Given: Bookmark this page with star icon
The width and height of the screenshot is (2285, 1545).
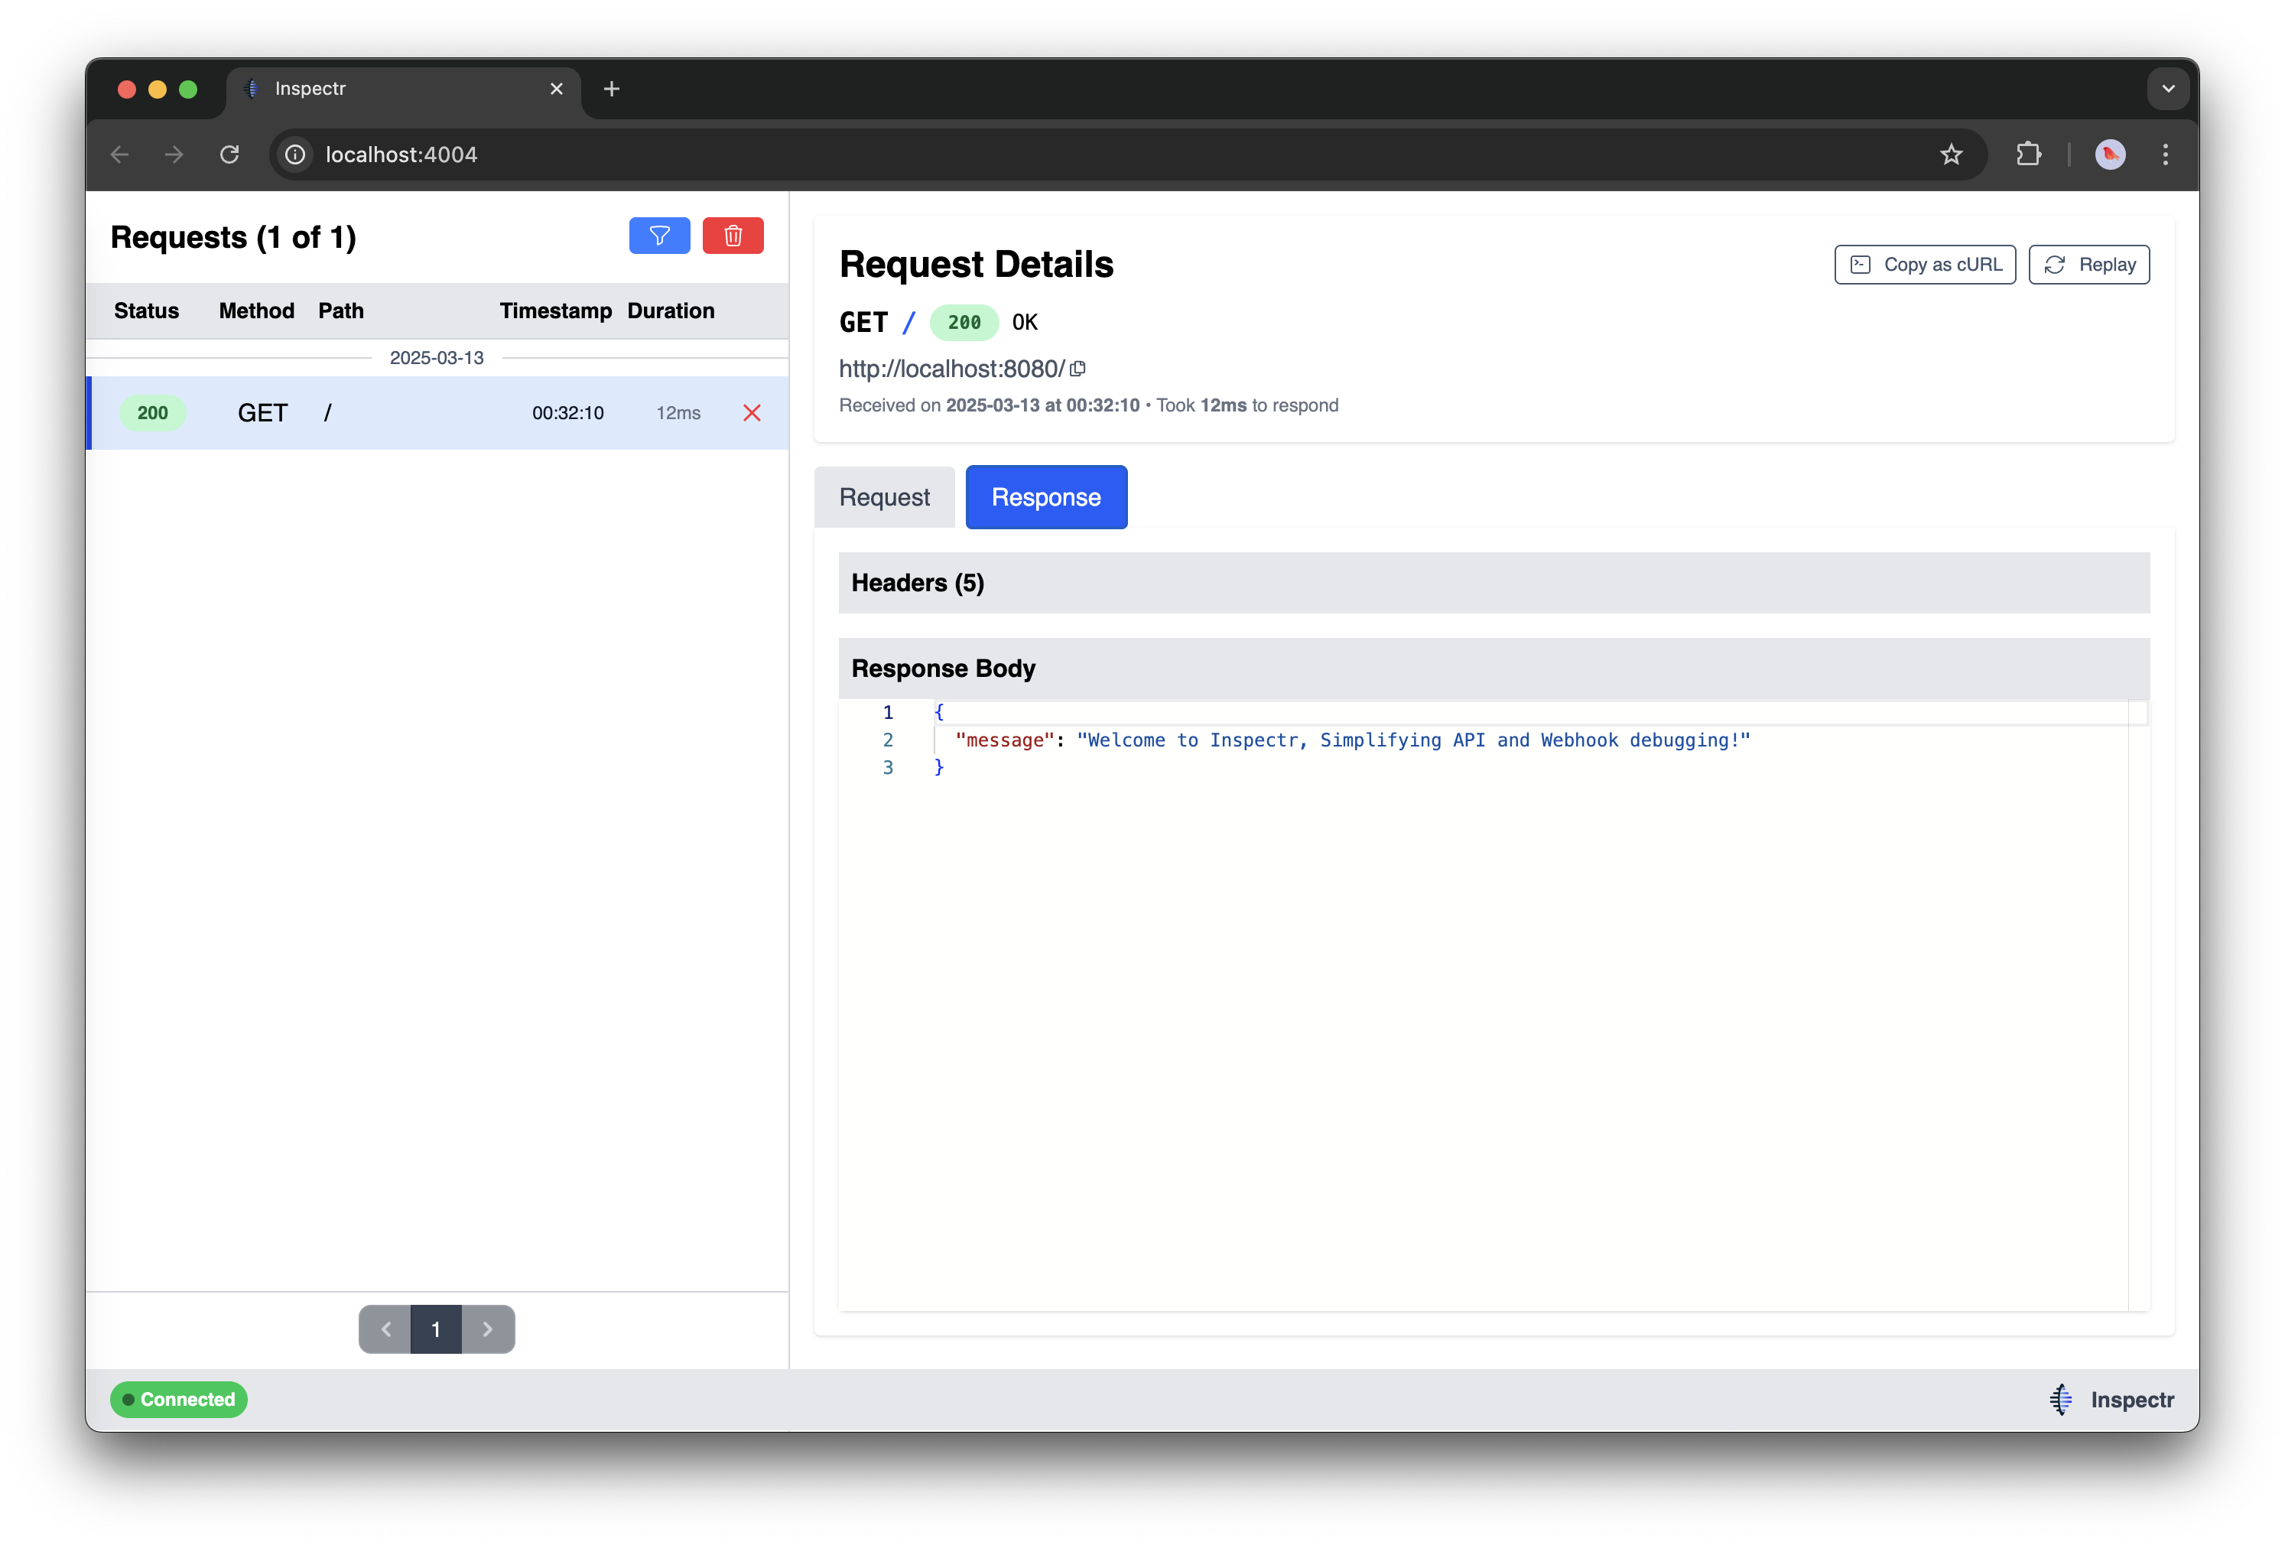Looking at the screenshot, I should [x=1952, y=154].
